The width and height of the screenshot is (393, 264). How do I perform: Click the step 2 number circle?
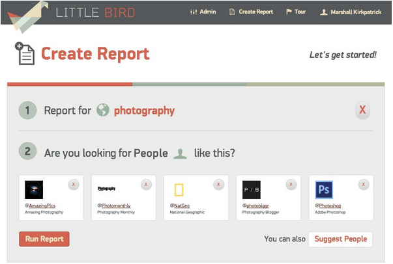pos(27,152)
